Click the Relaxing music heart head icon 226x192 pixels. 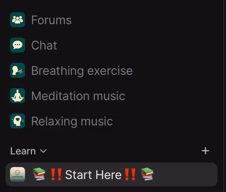pyautogui.click(x=18, y=121)
